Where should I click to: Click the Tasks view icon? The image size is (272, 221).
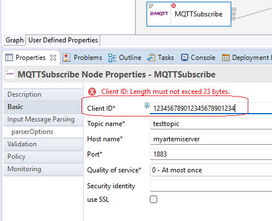click(x=151, y=58)
